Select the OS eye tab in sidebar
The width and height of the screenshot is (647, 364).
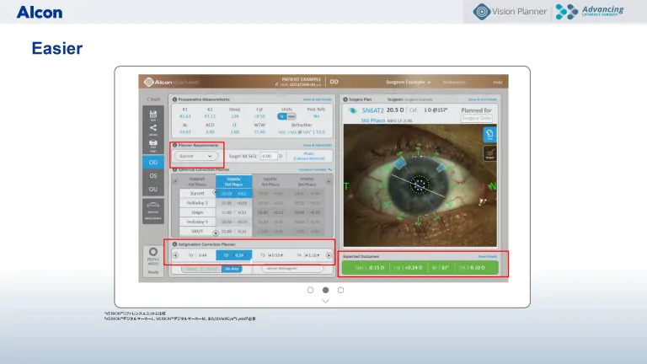(x=153, y=176)
